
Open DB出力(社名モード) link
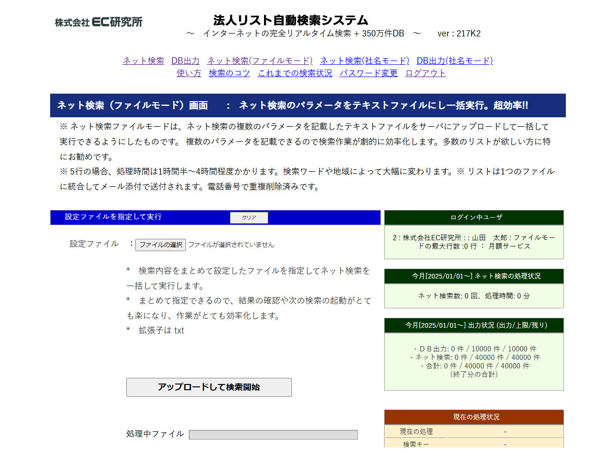coord(455,61)
